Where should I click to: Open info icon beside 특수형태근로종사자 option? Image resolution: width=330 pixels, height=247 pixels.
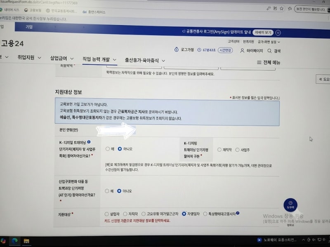pyautogui.click(x=238, y=213)
